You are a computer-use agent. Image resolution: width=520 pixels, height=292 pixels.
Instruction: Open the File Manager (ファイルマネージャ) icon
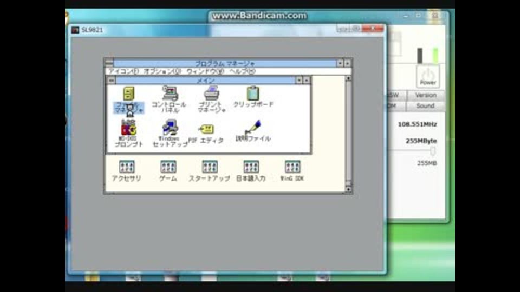[129, 99]
